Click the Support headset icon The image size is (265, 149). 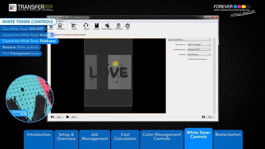tap(87, 26)
